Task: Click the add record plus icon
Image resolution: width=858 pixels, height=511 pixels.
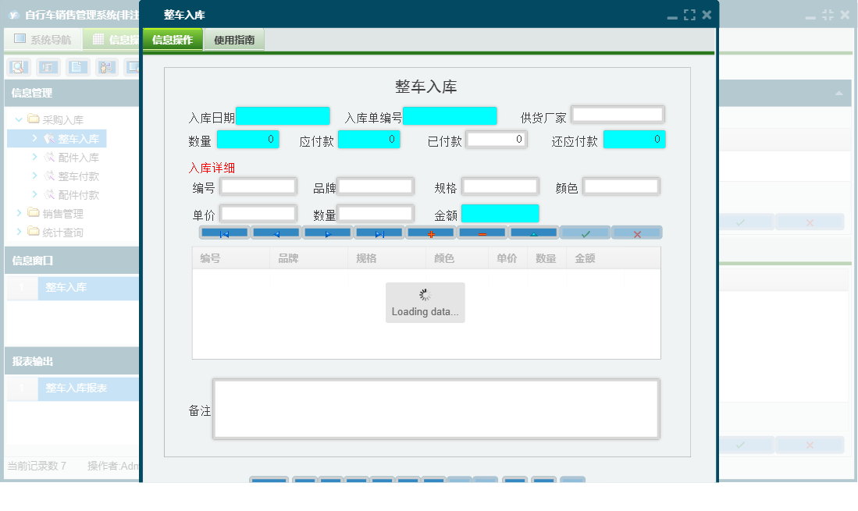Action: click(x=430, y=232)
